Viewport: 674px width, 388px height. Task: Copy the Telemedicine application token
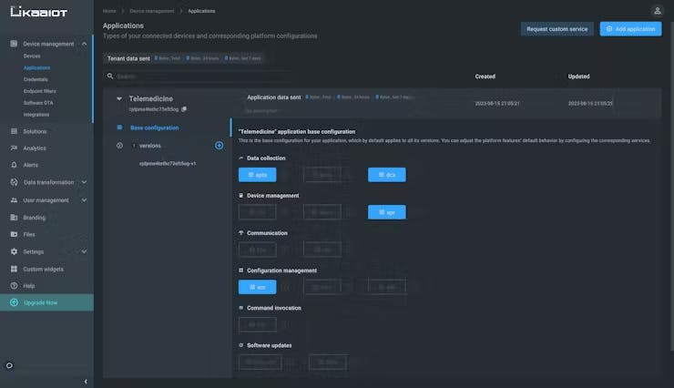184,109
